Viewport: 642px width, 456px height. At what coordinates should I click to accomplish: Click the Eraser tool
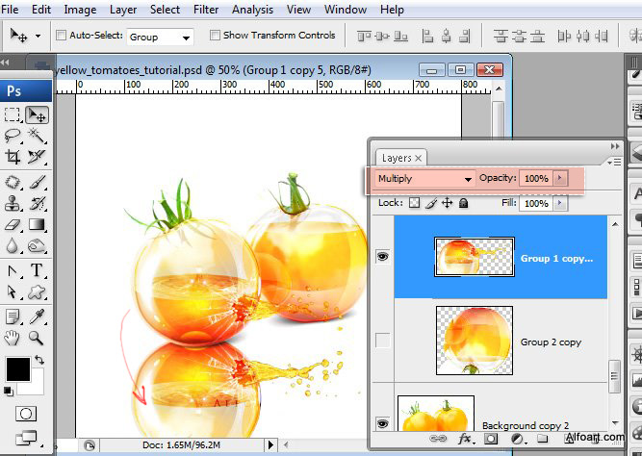point(13,225)
